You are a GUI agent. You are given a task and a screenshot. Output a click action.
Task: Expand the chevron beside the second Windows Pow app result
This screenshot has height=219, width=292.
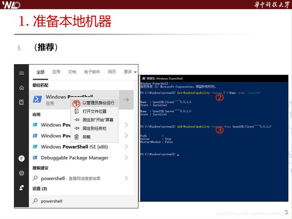pyautogui.click(x=126, y=136)
